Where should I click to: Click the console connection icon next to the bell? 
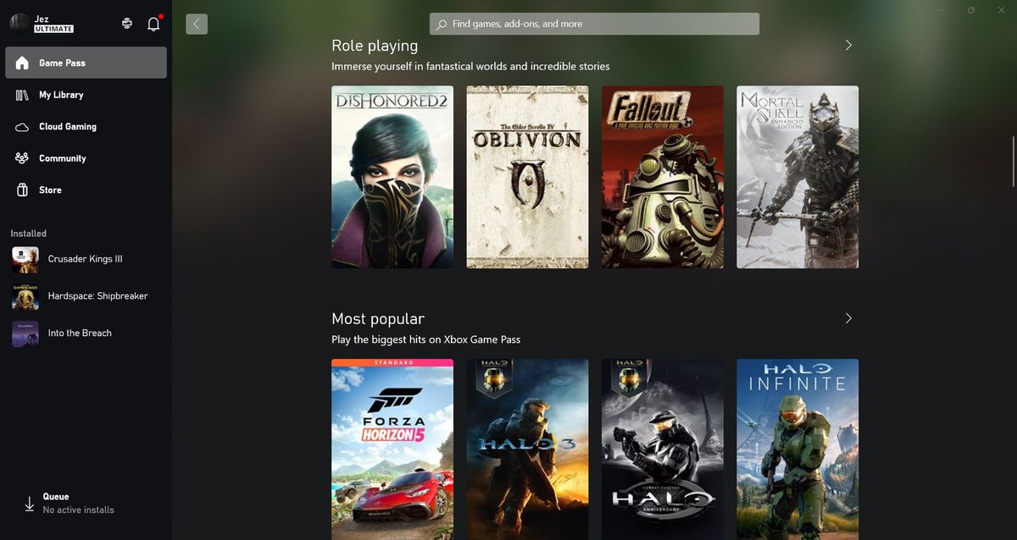(x=126, y=23)
